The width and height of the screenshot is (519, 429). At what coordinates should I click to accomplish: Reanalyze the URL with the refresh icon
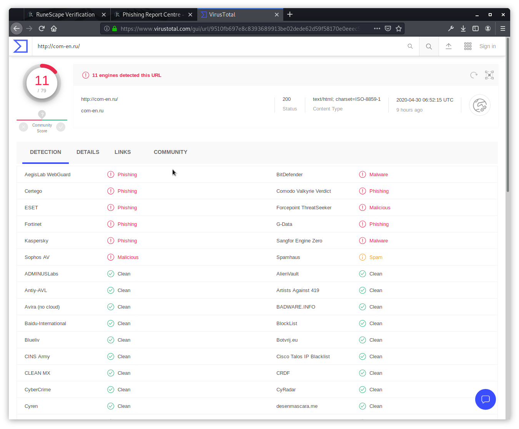tap(474, 75)
